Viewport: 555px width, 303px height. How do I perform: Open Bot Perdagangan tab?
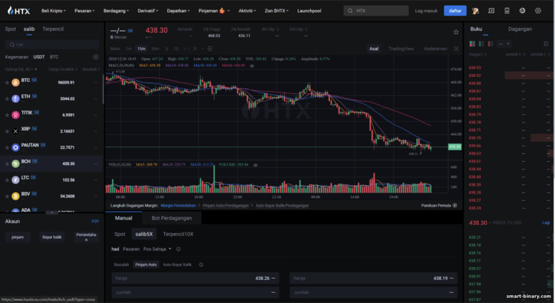172,218
